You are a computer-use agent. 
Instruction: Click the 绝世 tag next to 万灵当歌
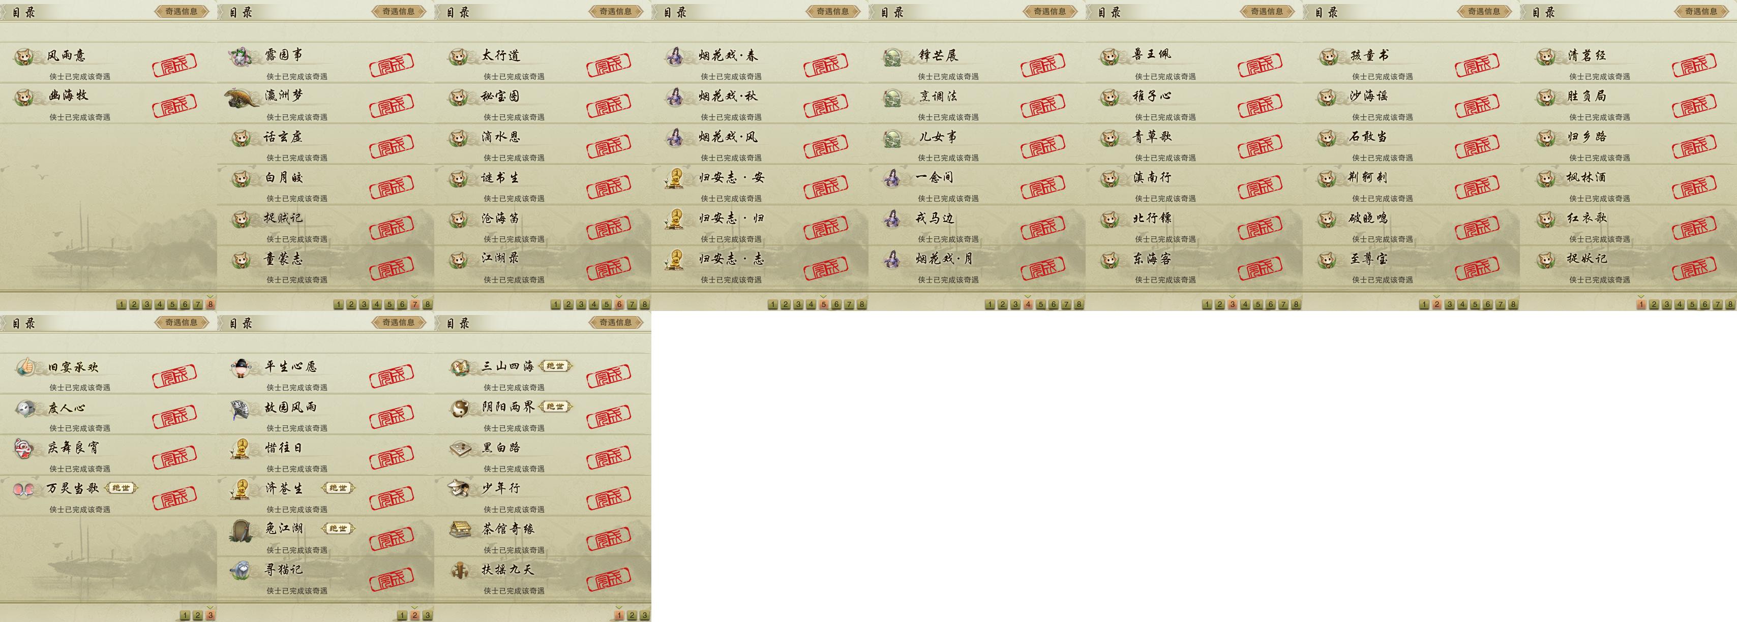click(122, 488)
